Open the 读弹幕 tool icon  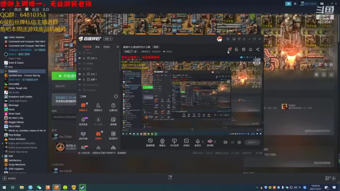(113, 121)
